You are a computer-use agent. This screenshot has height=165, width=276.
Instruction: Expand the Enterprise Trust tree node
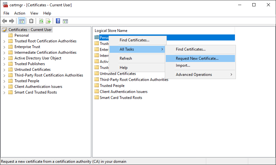click(x=4, y=47)
